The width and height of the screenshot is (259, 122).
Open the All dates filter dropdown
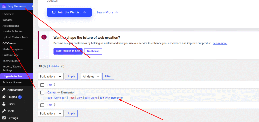[x=91, y=76]
